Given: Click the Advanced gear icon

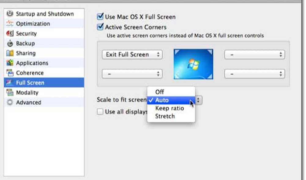Looking at the screenshot, I should point(10,103).
